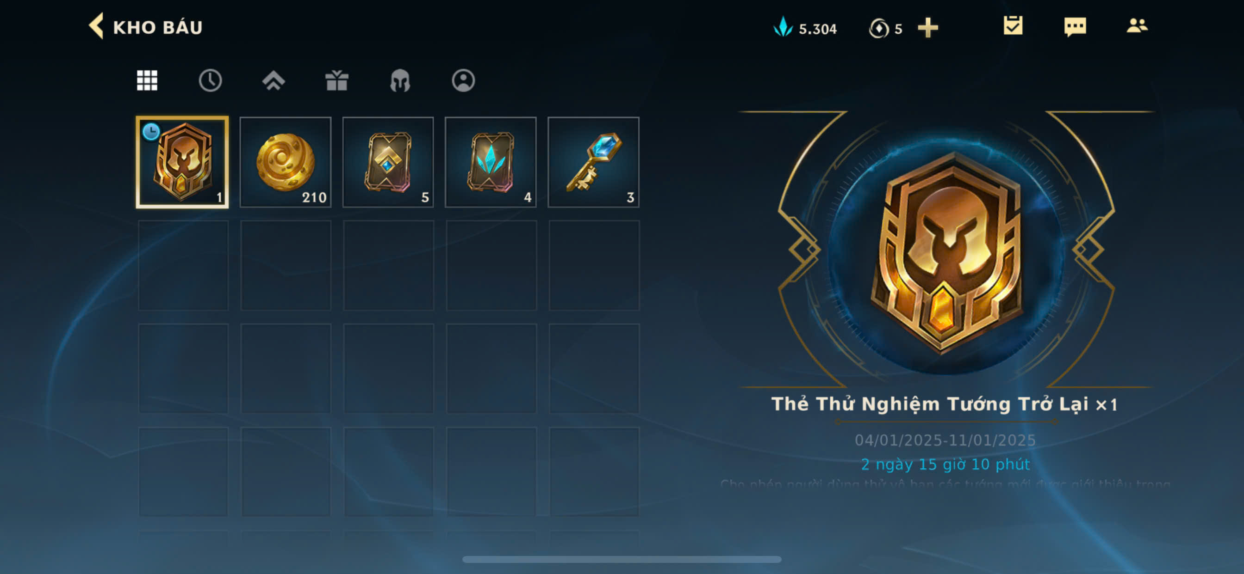Open the missions checklist icon
This screenshot has height=574, width=1244.
point(1013,25)
